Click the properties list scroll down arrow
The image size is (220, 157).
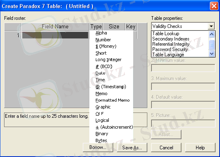coord(212,53)
